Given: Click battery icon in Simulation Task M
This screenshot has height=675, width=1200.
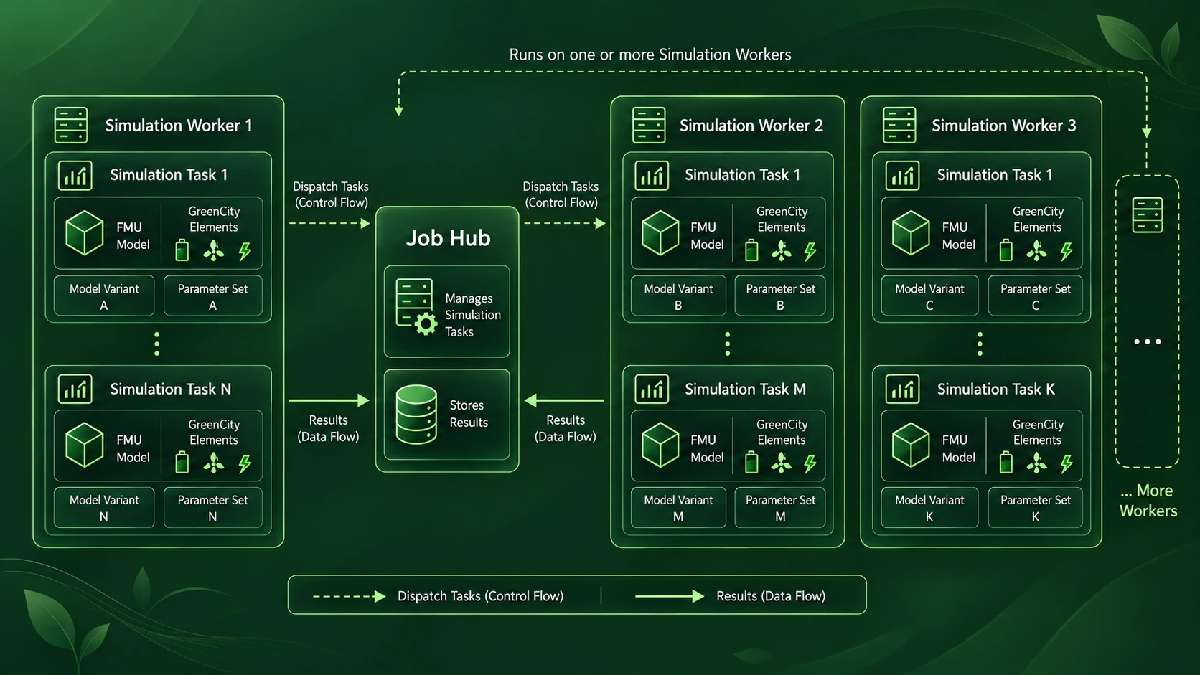Looking at the screenshot, I should [751, 463].
